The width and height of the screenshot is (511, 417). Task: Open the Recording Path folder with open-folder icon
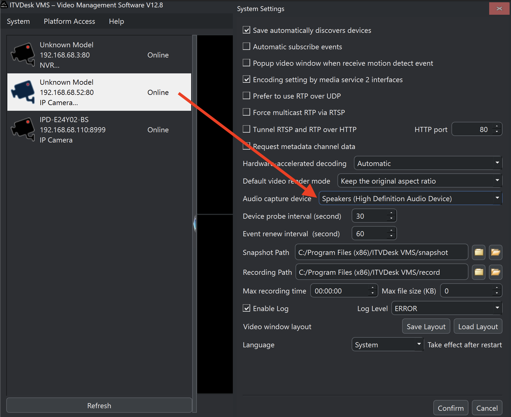495,272
